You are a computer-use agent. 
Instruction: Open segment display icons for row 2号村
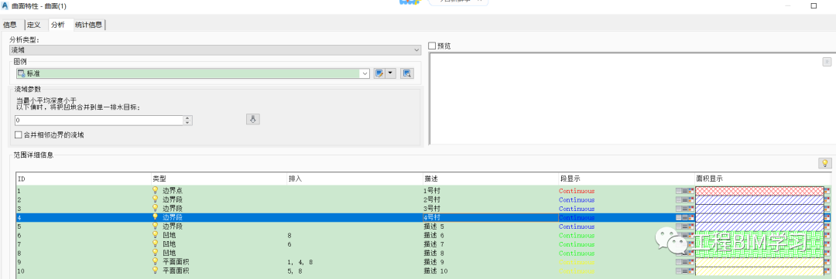tap(684, 199)
